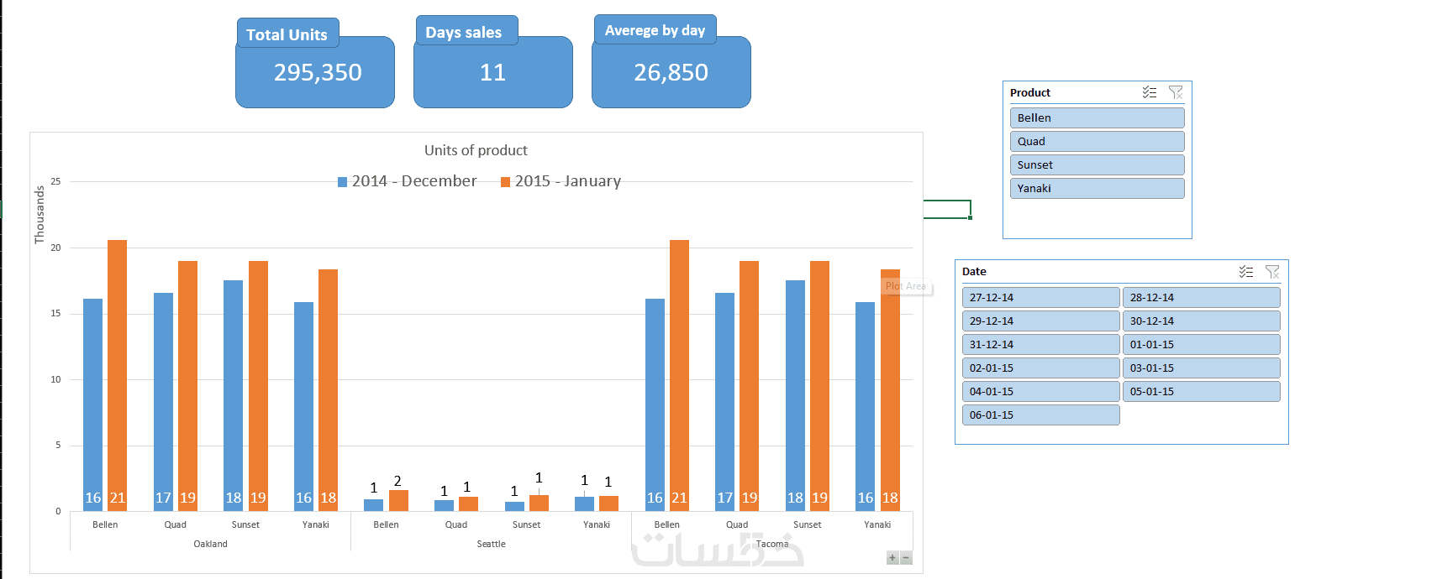Click the Days sales card label
1437x579 pixels.
[x=465, y=33]
